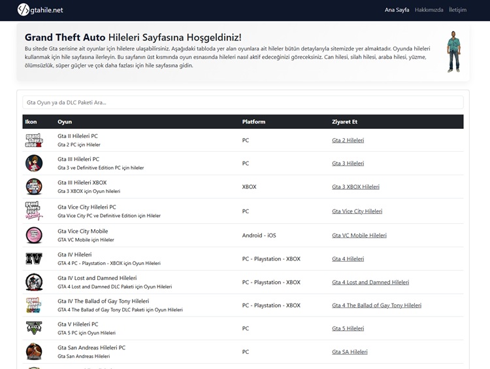This screenshot has width=490, height=369.
Task: Click the GTA San Andreas game icon
Action: tap(33, 352)
